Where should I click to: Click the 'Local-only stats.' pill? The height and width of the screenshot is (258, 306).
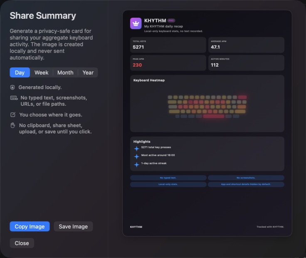click(168, 184)
